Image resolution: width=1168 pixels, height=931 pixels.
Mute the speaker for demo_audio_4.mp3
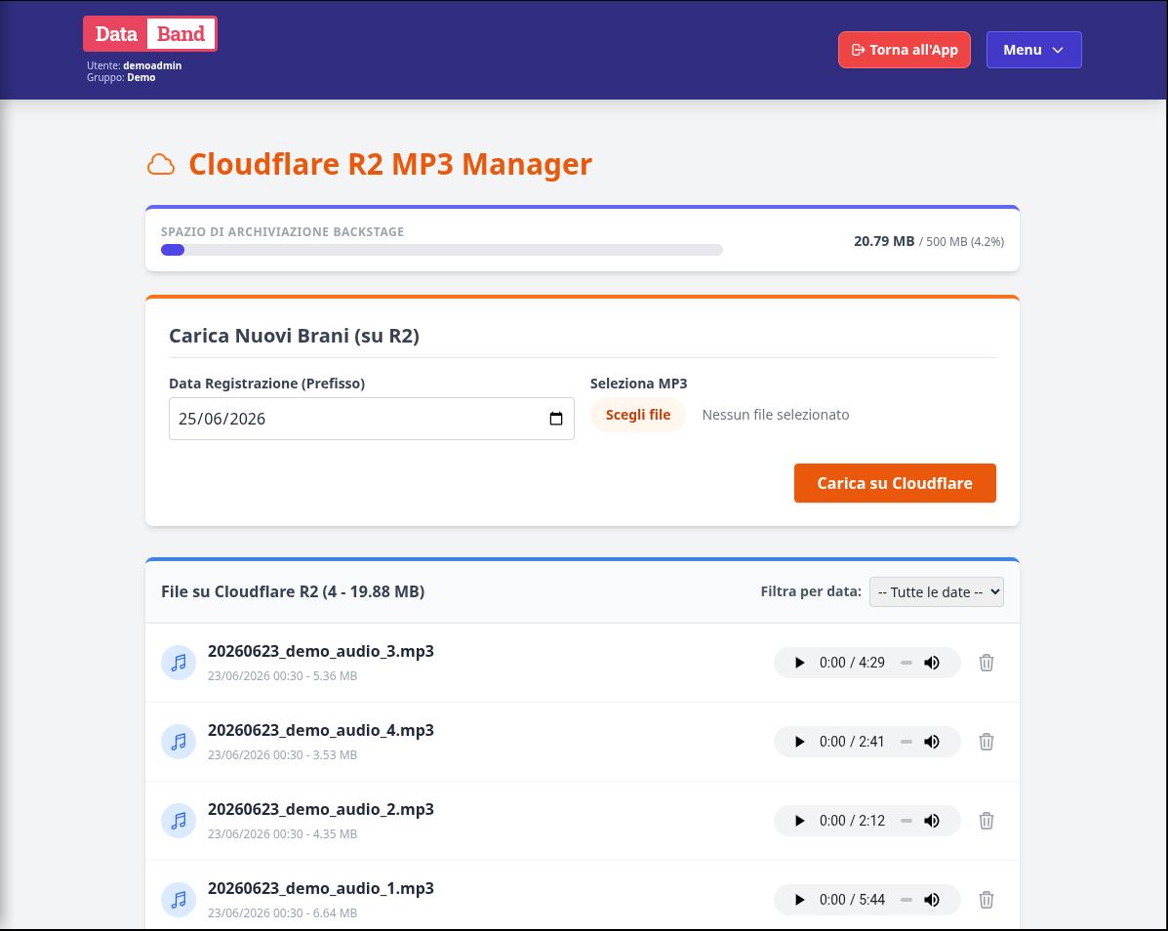tap(932, 742)
